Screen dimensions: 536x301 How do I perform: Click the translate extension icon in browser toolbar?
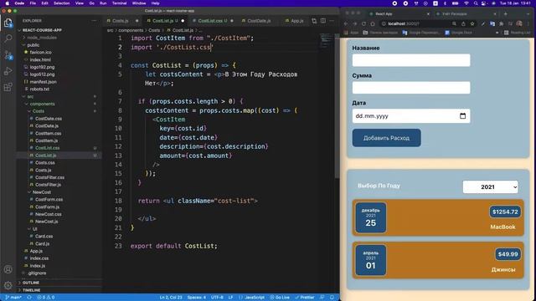click(x=492, y=23)
